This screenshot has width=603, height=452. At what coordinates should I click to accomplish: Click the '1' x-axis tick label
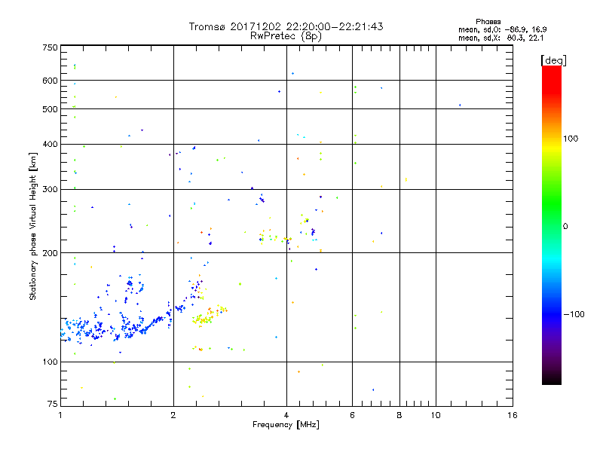(60, 415)
